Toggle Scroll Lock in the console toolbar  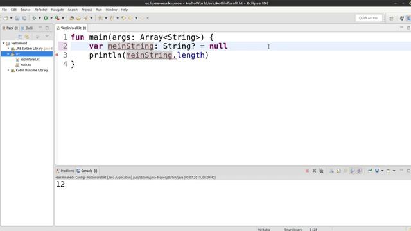coord(338,171)
